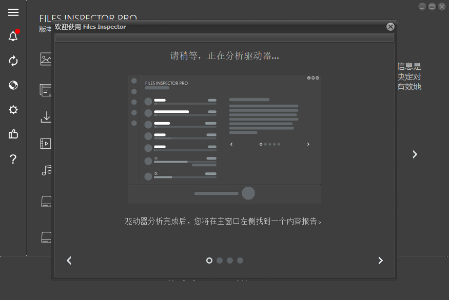Screen dimensions: 449x300
Task: Select the second drive icon at bottom
Action: click(x=46, y=237)
